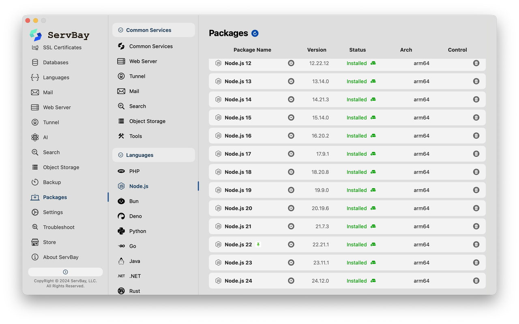Viewport: 519px width, 324px height.
Task: Go to Settings in sidebar
Action: coord(53,212)
